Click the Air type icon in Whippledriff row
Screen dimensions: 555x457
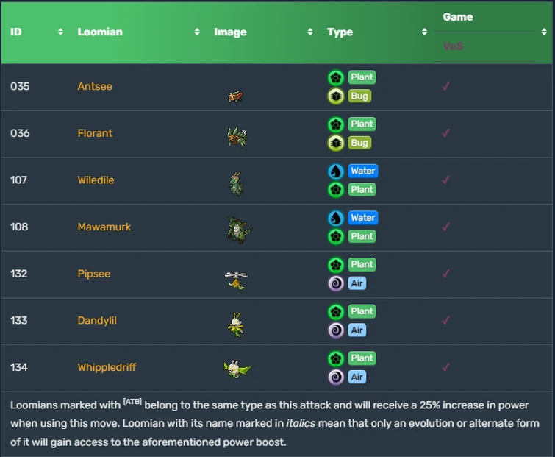point(336,377)
